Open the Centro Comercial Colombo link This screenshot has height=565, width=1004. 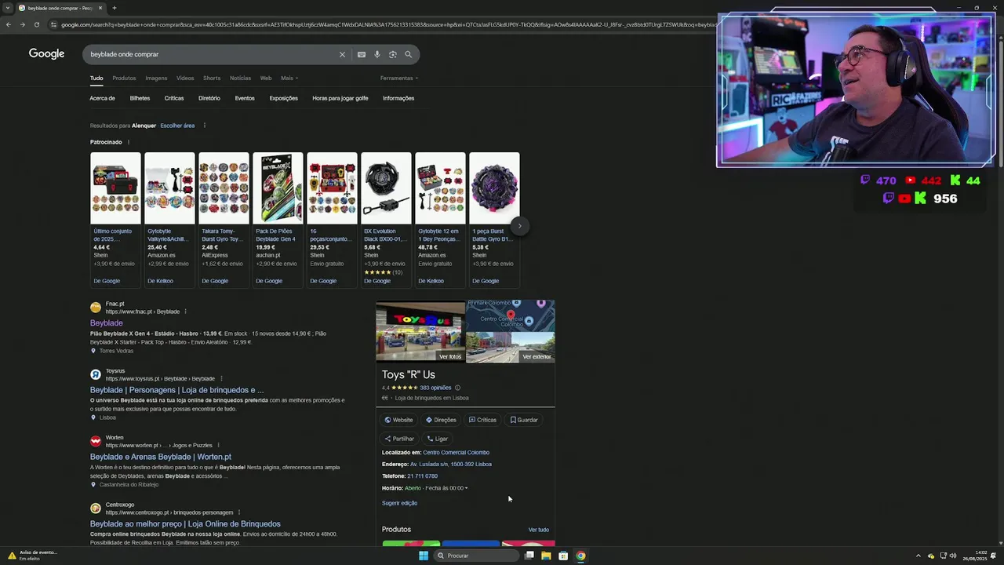456,453
